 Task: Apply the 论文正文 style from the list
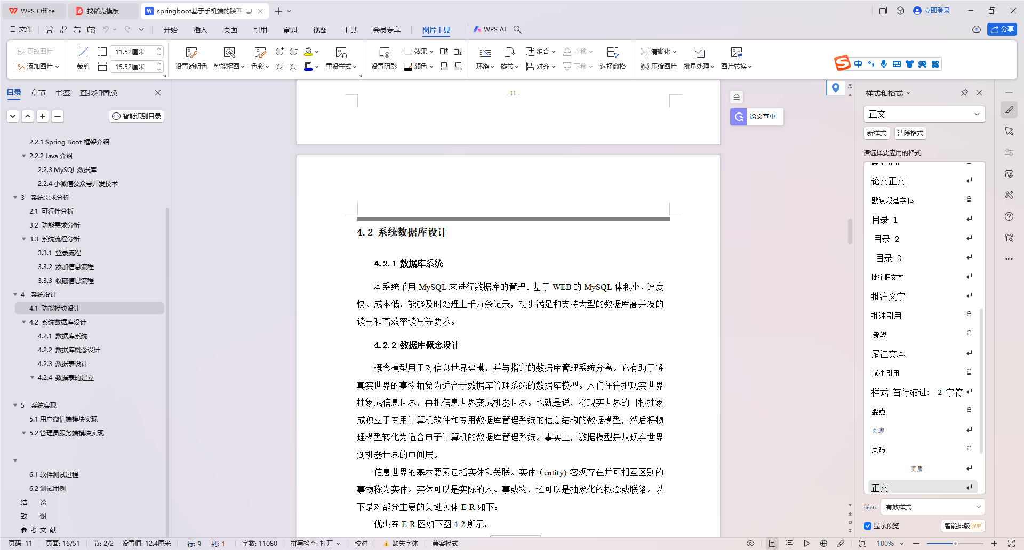(x=922, y=181)
